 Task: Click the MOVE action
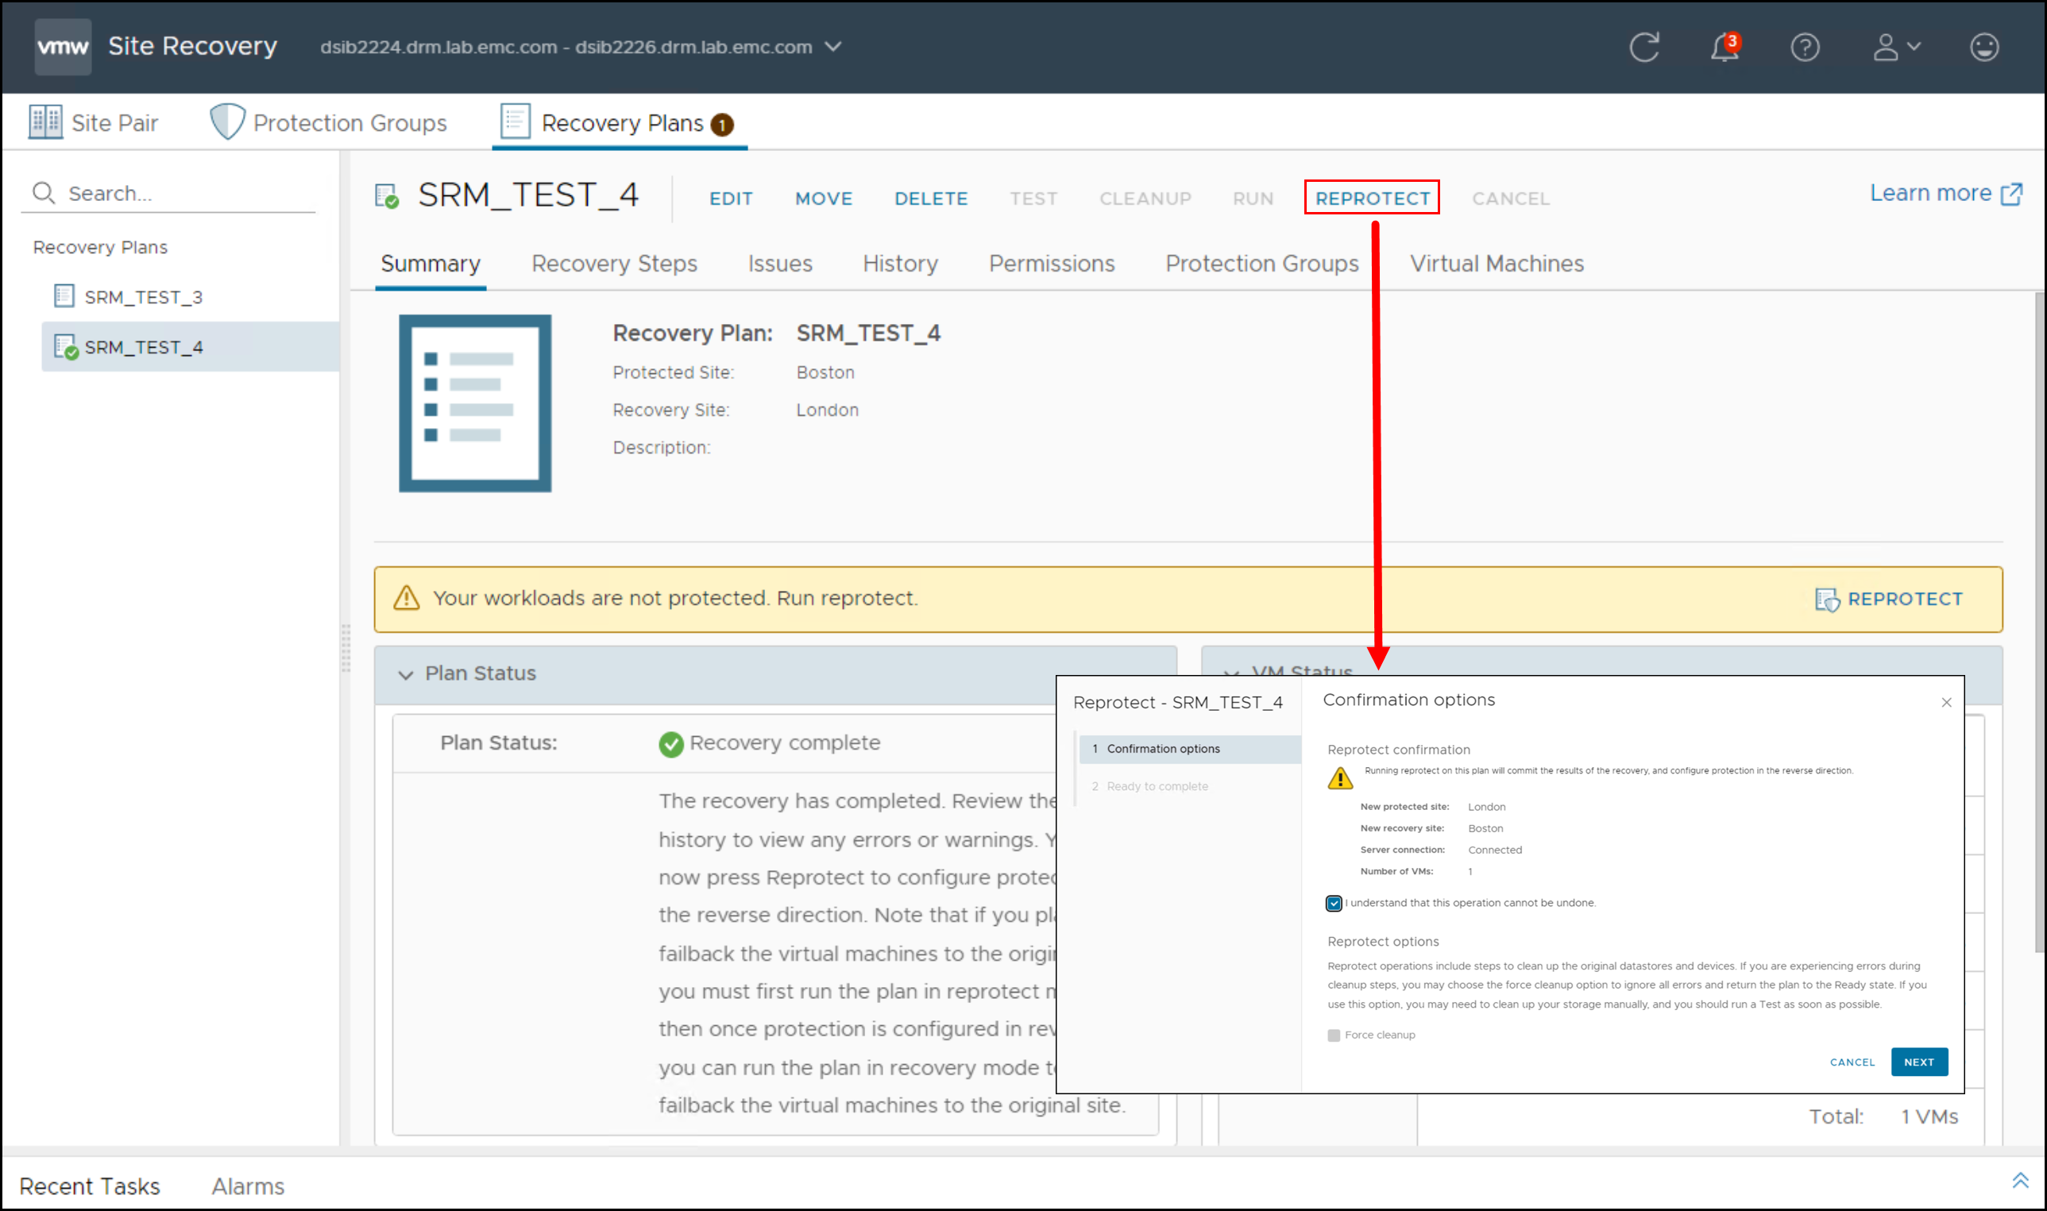point(825,199)
